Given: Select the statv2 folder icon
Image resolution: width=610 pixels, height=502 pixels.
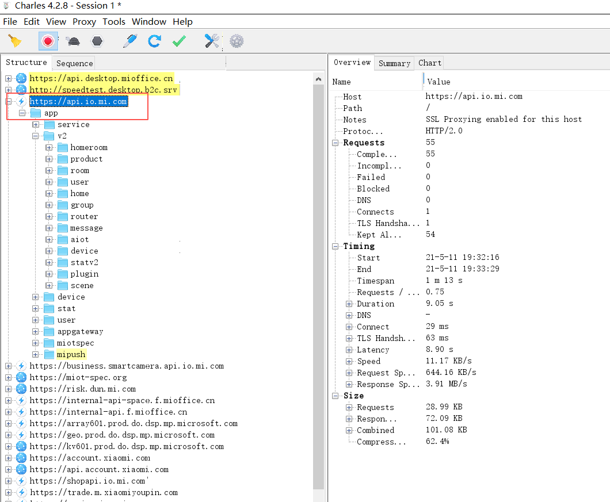Looking at the screenshot, I should [63, 262].
